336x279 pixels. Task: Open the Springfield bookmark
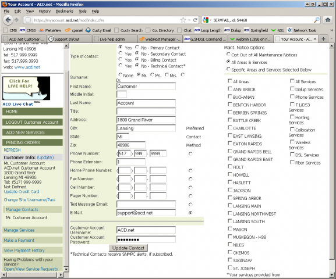point(256,30)
